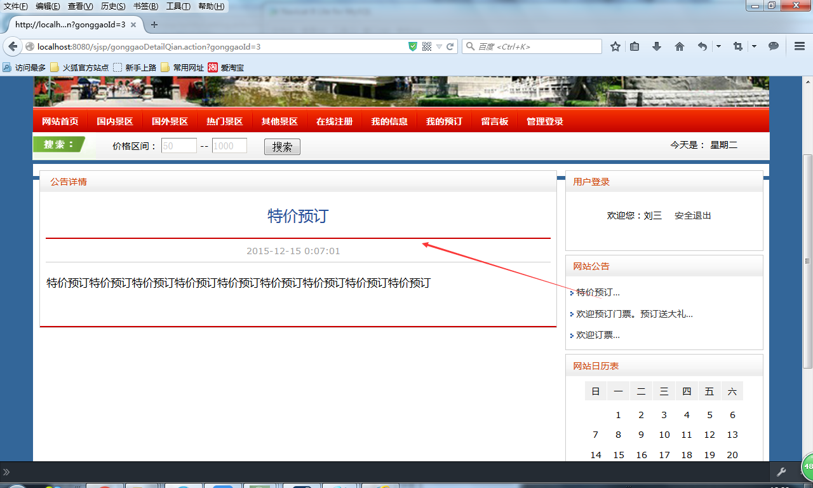Open the 文件 menu
Screen dimensions: 813x488
pyautogui.click(x=16, y=6)
